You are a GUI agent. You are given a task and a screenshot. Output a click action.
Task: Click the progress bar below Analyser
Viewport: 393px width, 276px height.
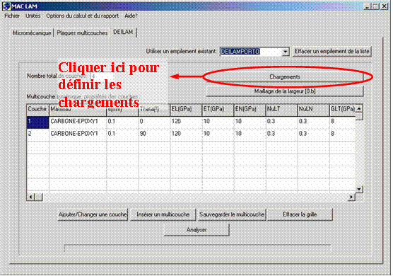coord(197,248)
